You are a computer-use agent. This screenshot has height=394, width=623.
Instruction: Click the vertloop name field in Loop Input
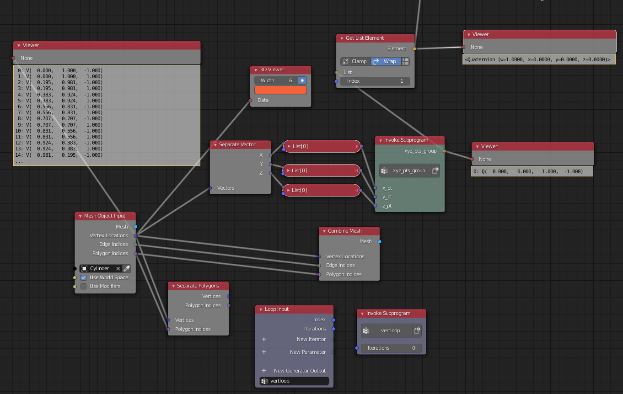(295, 381)
